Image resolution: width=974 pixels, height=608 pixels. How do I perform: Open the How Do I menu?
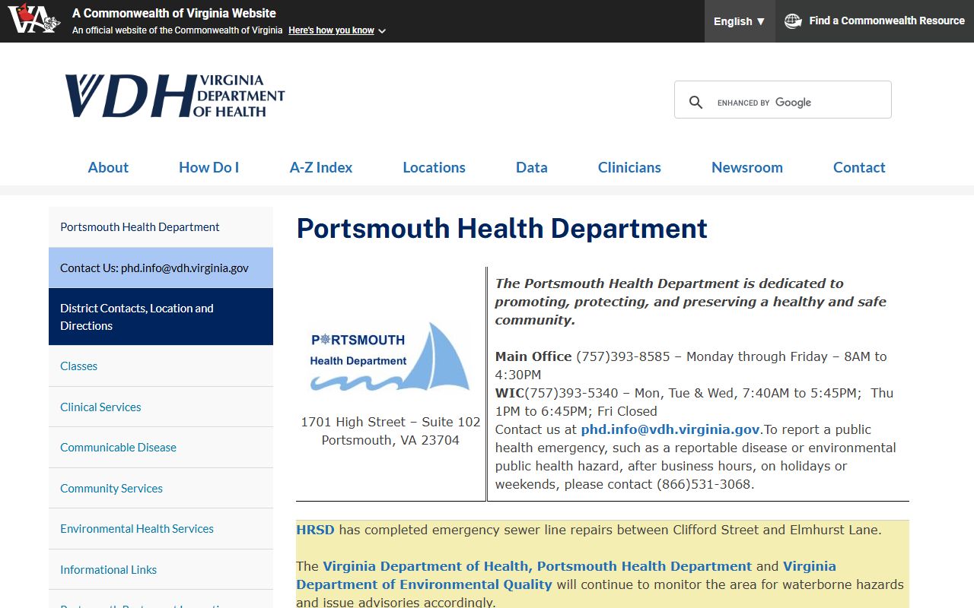coord(208,167)
